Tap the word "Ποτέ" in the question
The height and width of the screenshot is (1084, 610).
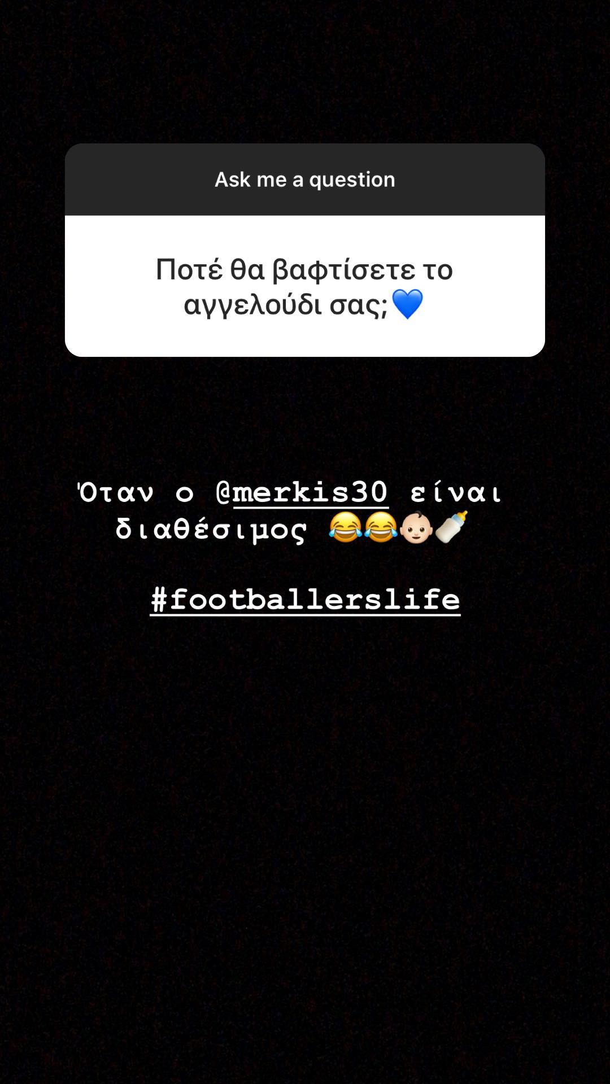click(189, 269)
